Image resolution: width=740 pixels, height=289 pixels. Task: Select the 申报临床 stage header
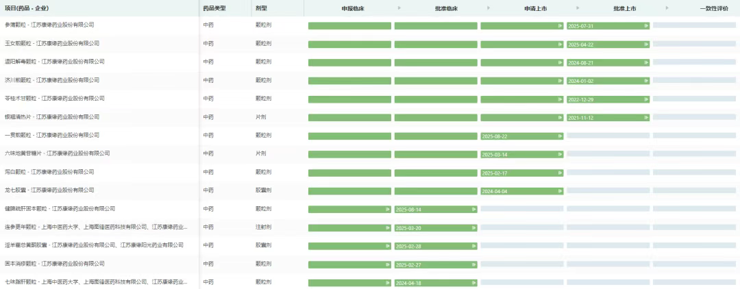[353, 8]
